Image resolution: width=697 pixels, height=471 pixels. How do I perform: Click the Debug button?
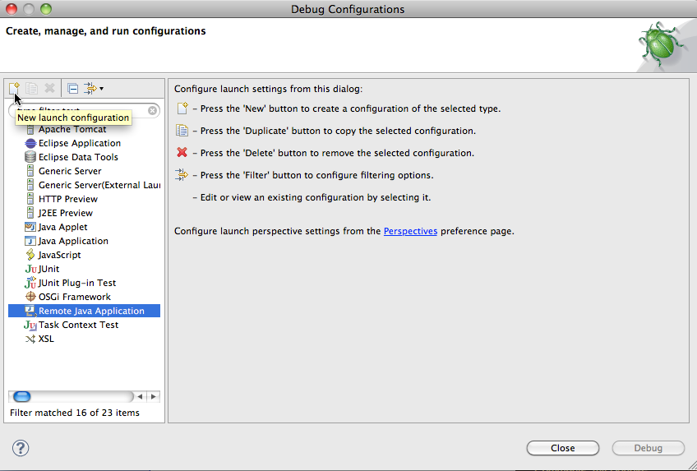pos(649,448)
